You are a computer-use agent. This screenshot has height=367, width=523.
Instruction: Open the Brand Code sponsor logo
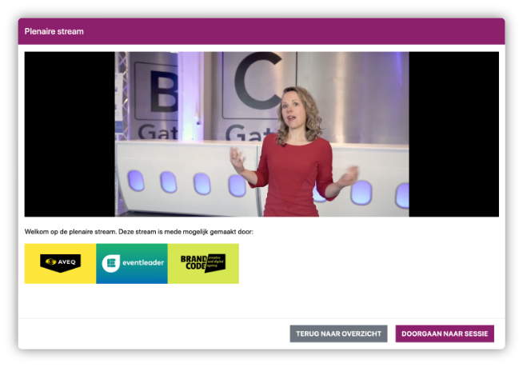point(203,264)
